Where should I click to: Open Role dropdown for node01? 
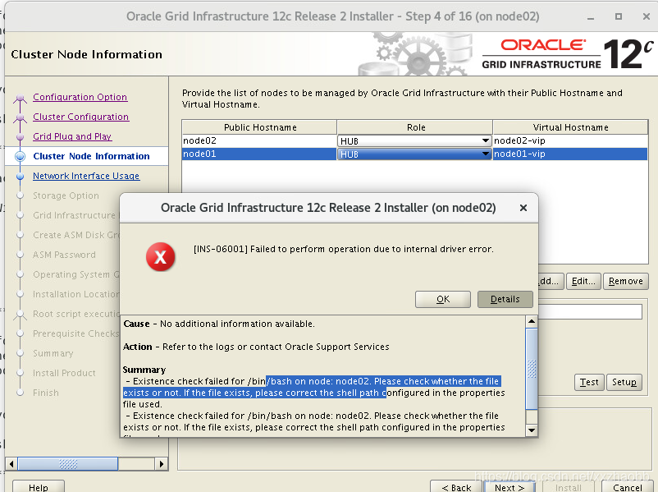tap(486, 154)
